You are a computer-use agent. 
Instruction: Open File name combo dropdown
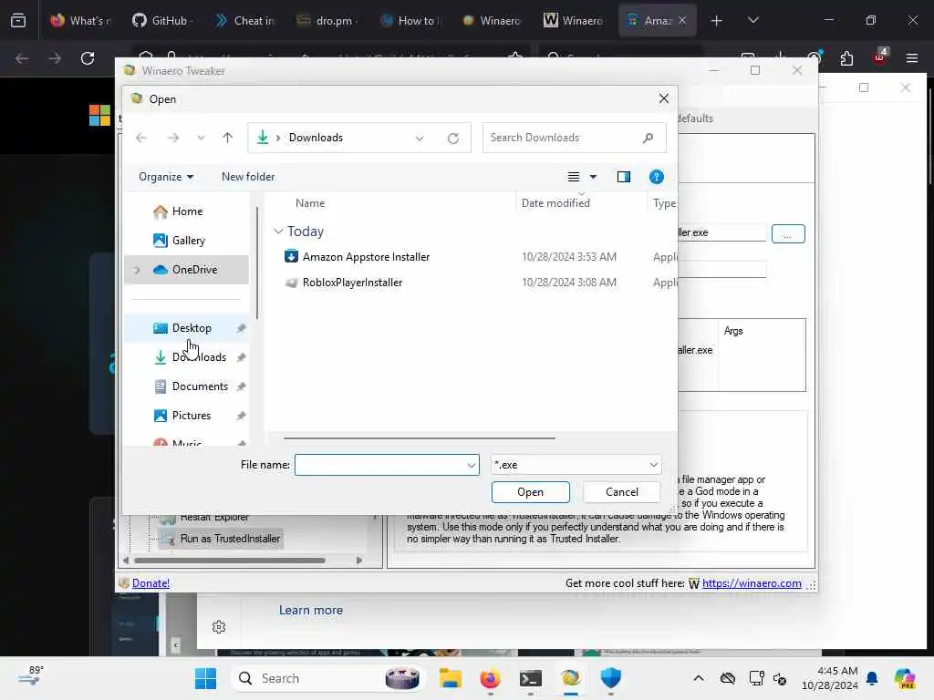pyautogui.click(x=472, y=465)
